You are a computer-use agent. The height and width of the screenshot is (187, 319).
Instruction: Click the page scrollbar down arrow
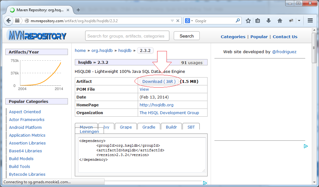[x=314, y=182]
